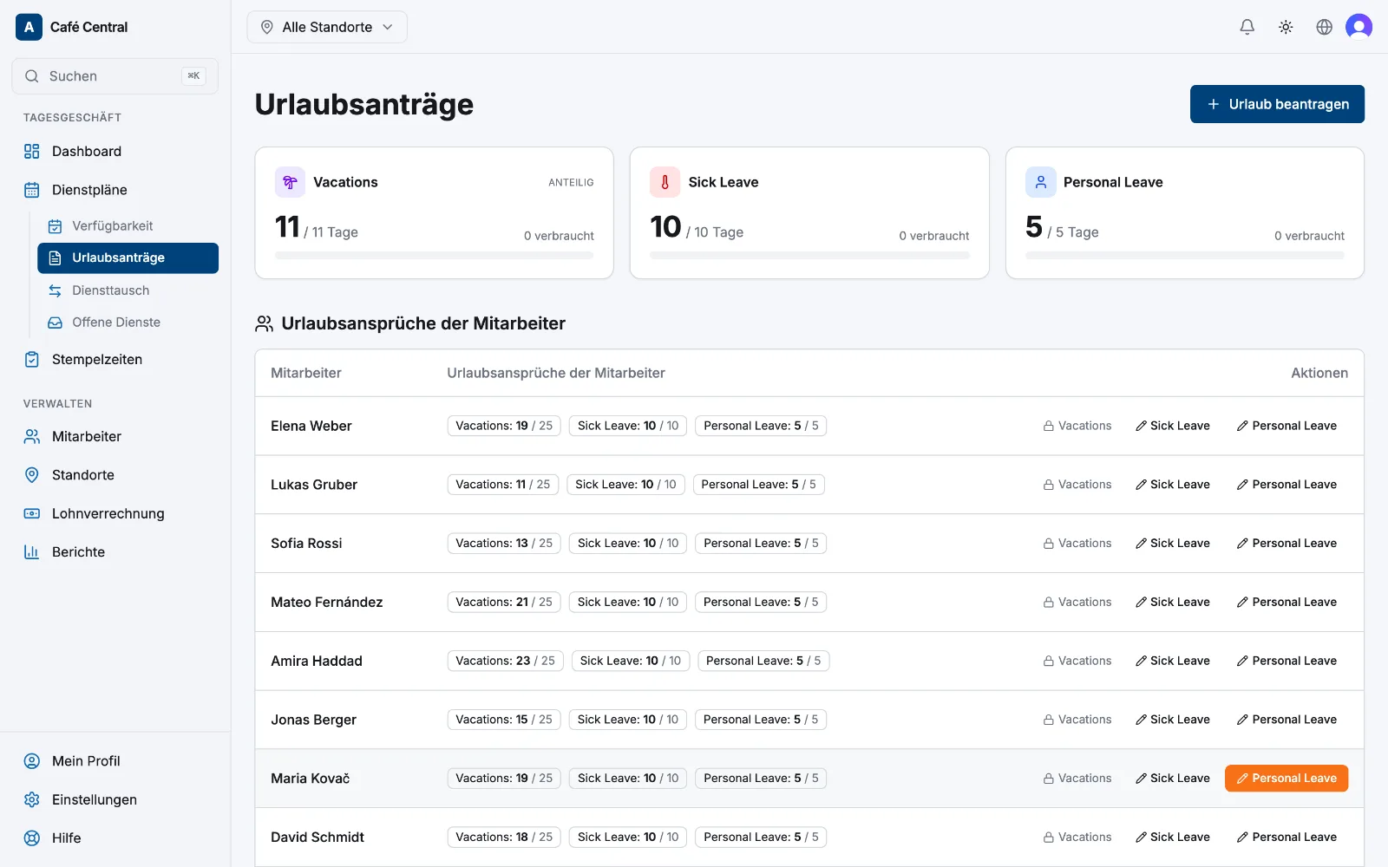Click Mateo Fernández Vacations 21 / 25 badge
Image resolution: width=1388 pixels, height=867 pixels.
click(504, 602)
